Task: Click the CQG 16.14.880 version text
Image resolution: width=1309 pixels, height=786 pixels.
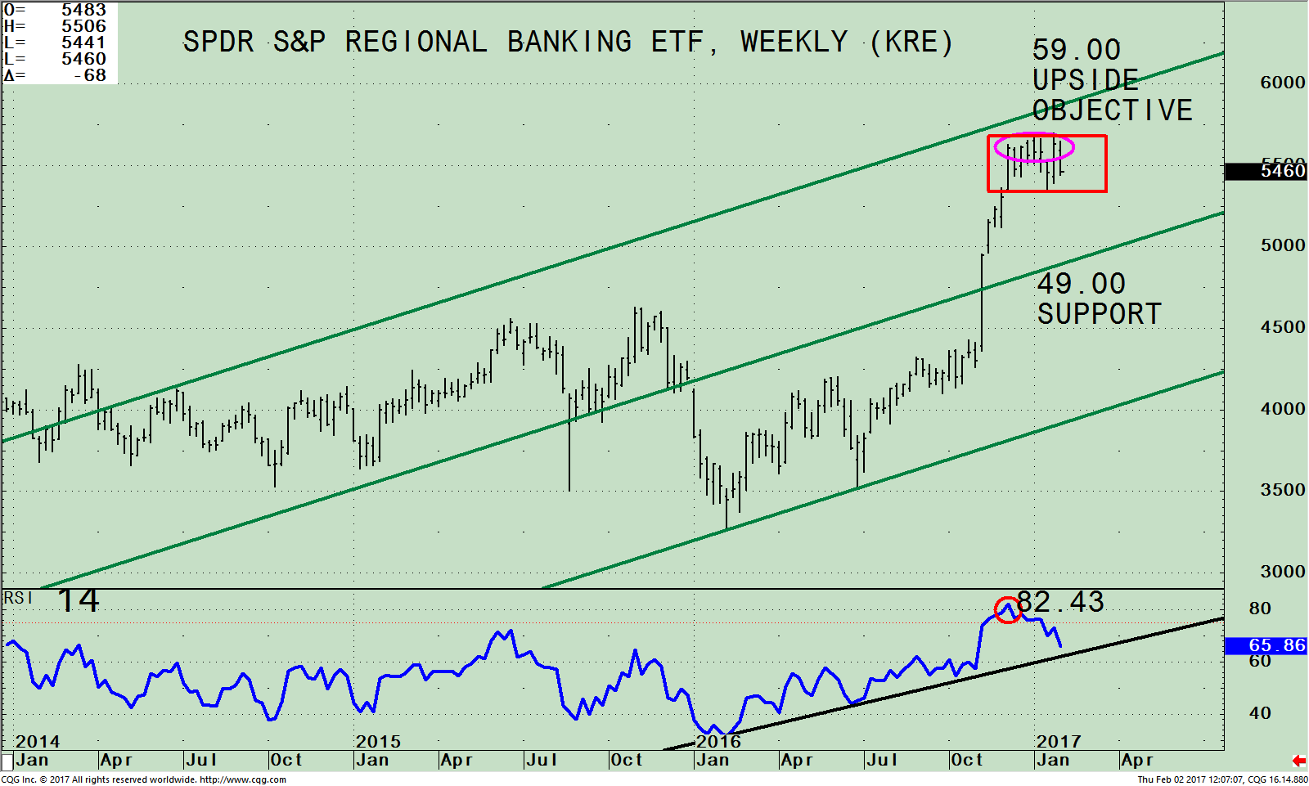Action: pos(1278,779)
